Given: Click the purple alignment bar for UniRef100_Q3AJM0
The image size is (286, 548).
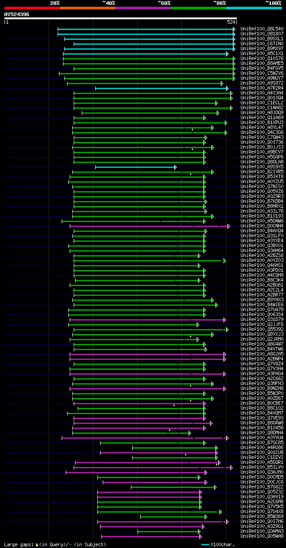Looking at the screenshot, I should (136, 472).
